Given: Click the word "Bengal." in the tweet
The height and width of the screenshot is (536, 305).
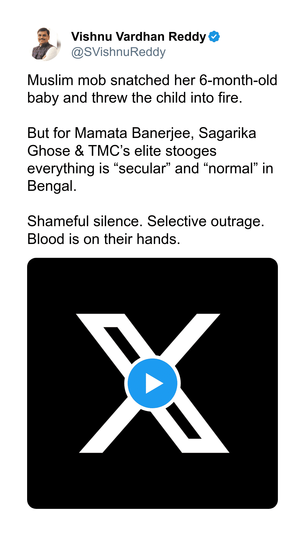Looking at the screenshot, I should [x=52, y=186].
